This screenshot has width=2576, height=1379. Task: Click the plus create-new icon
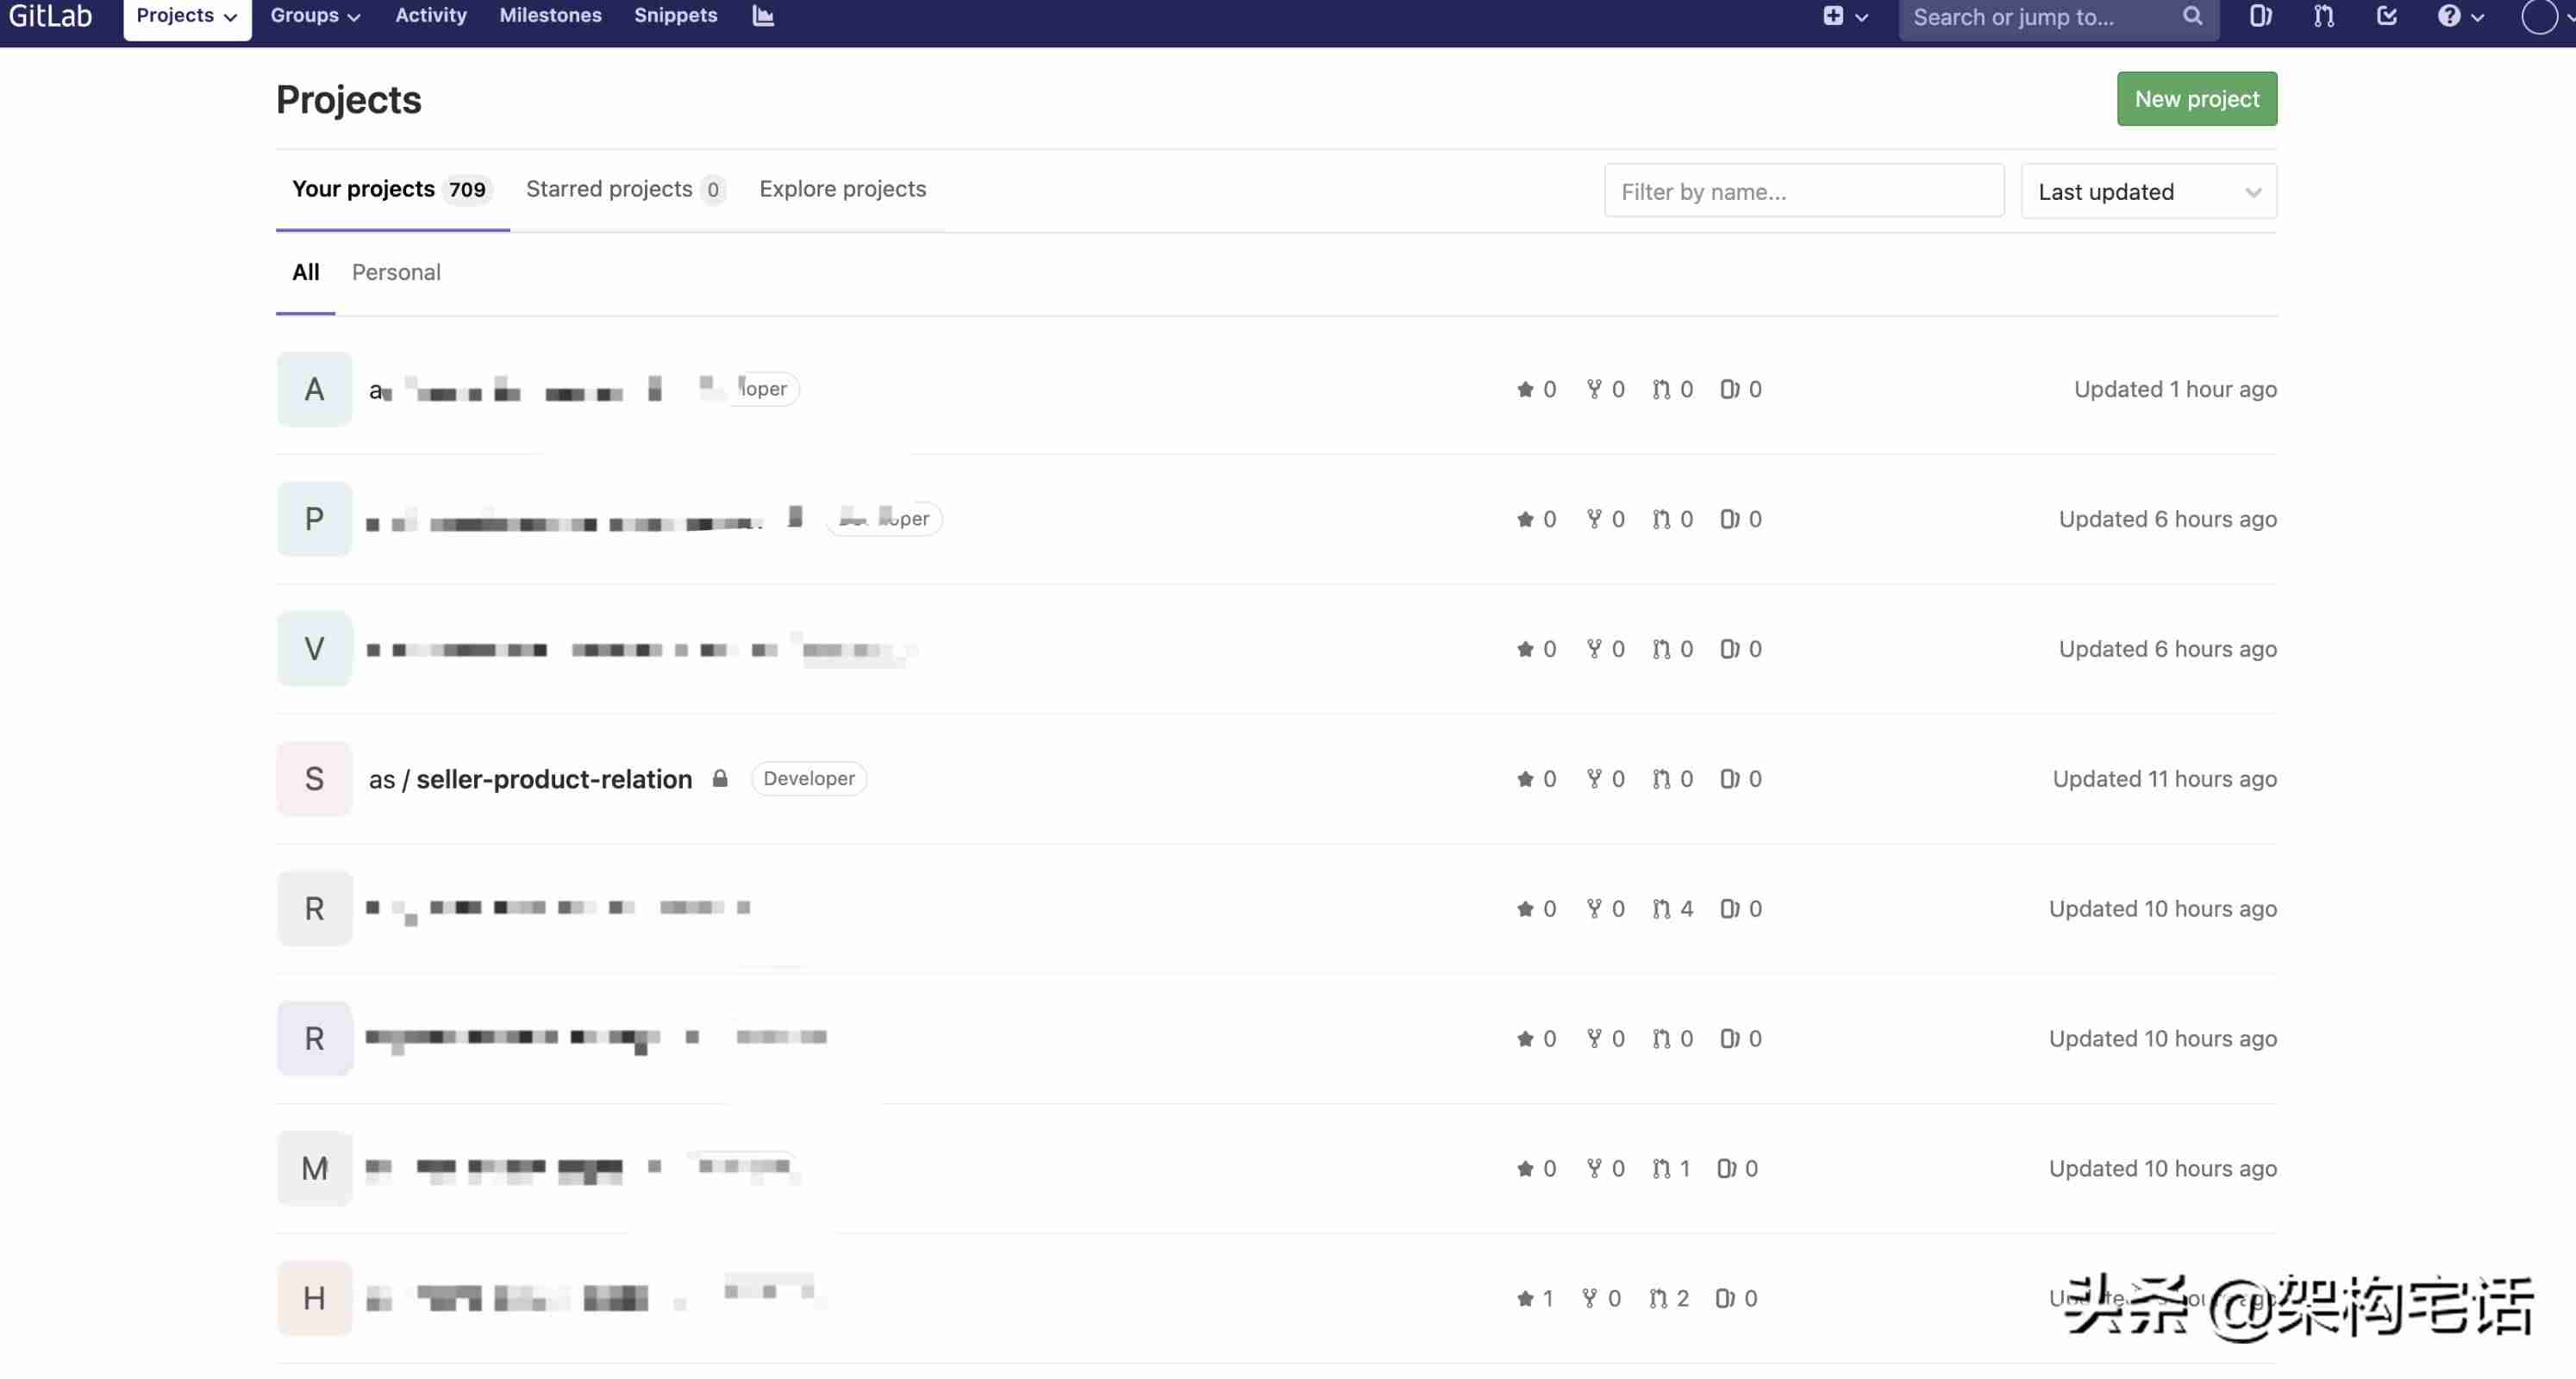point(1832,16)
